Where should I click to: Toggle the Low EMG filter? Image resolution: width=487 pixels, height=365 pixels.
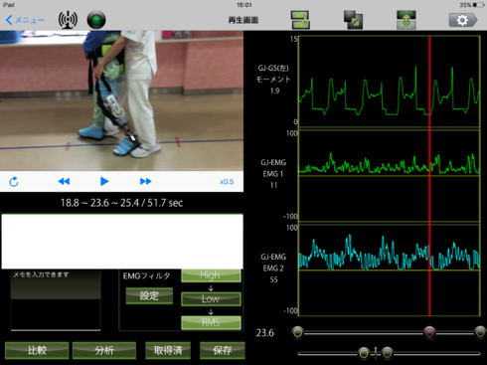[211, 299]
